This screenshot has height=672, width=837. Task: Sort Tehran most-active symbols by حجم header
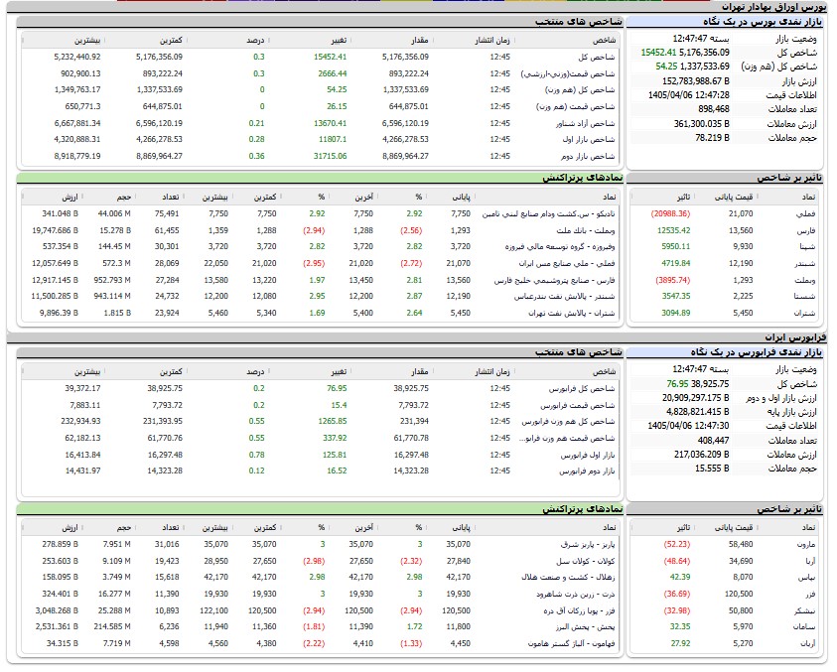coord(124,198)
